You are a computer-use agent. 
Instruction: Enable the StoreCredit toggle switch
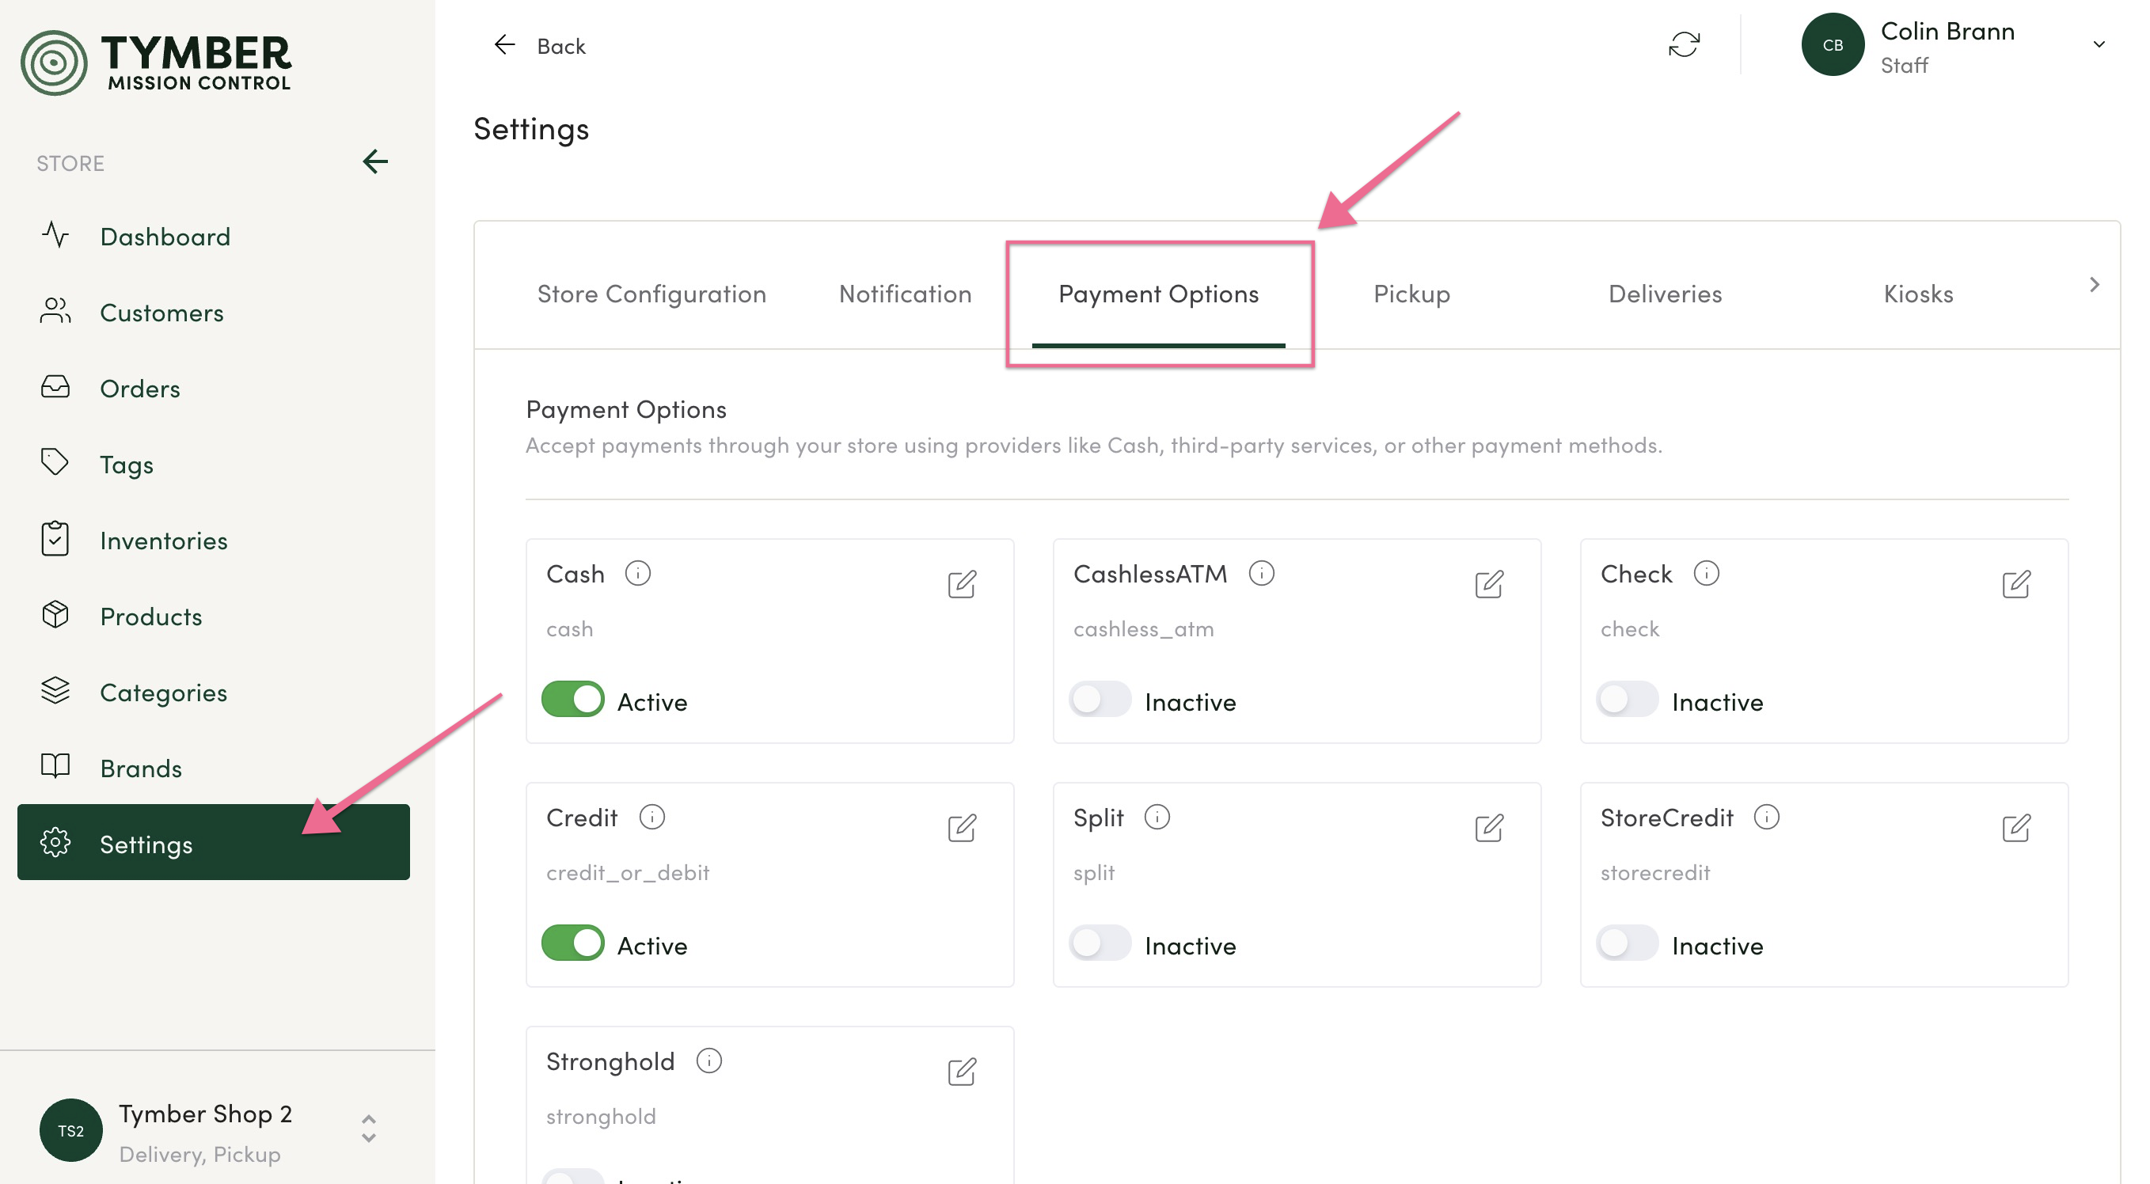pyautogui.click(x=1627, y=943)
